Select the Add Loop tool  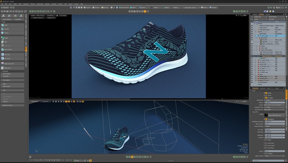click(12, 55)
